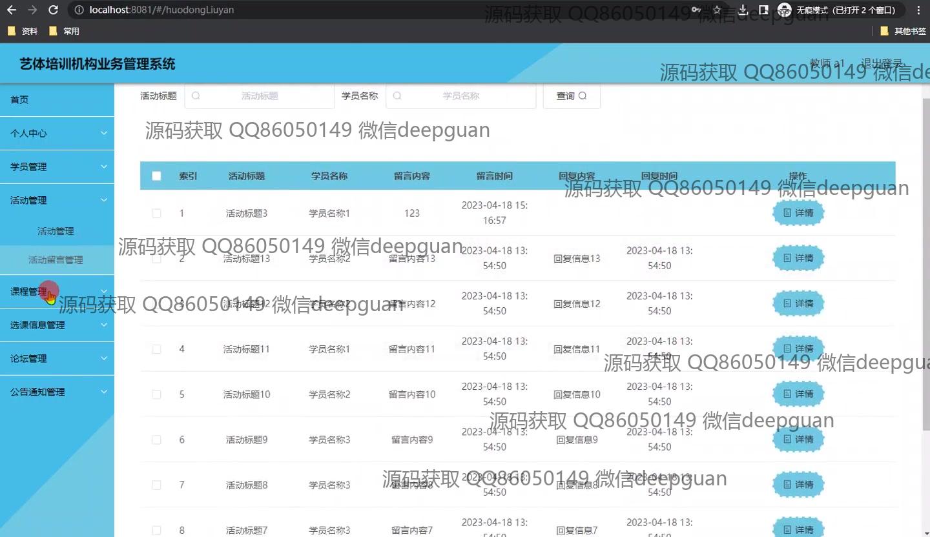Click the 活动标题 search input field
Viewport: 930px width, 537px height.
260,96
